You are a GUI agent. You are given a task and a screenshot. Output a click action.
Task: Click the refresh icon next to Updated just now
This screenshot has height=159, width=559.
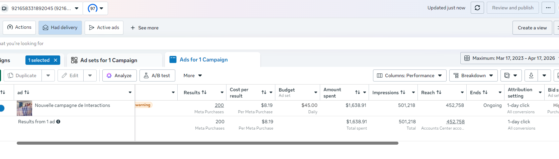point(477,8)
